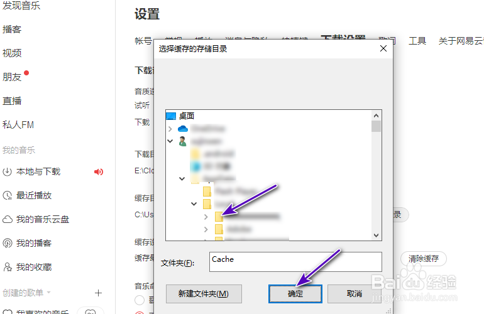Image resolution: width=484 pixels, height=314 pixels.
Task: Open the 我的音乐云盘 text entry
Action: point(43,219)
